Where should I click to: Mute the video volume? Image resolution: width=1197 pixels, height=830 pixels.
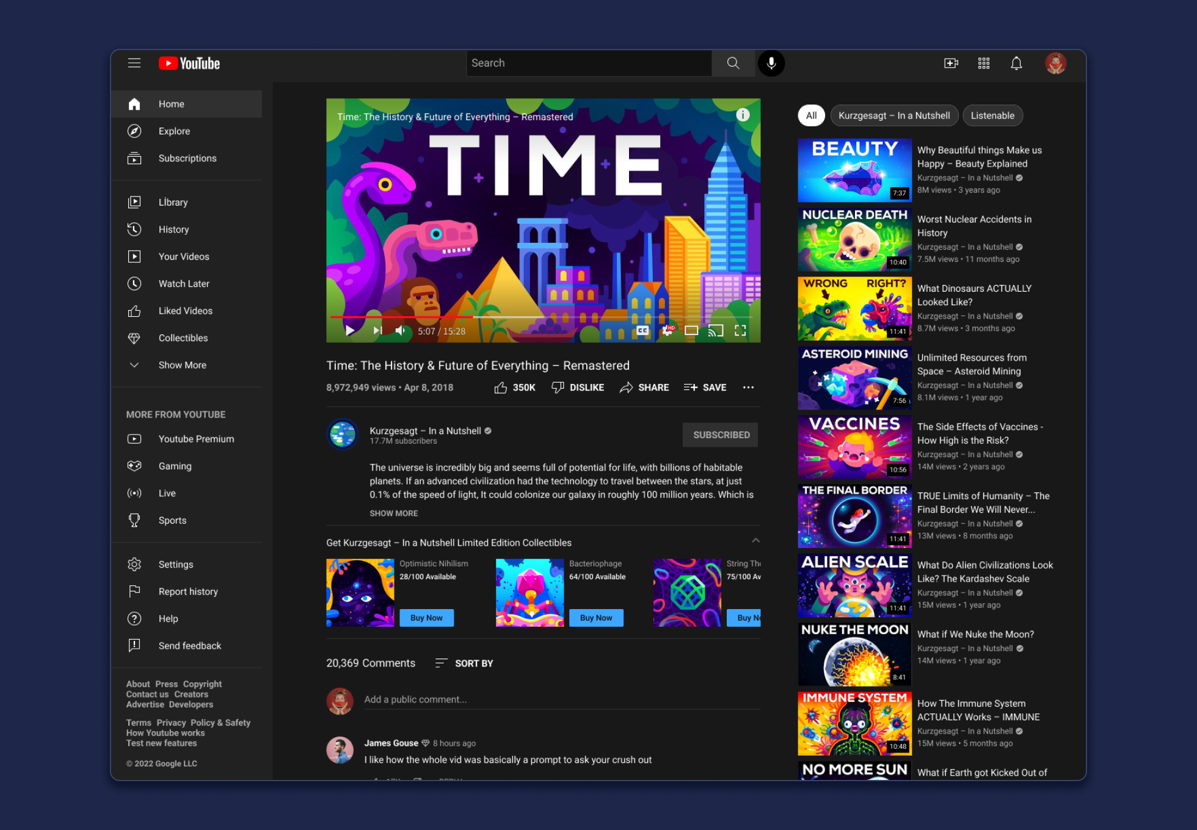click(400, 330)
